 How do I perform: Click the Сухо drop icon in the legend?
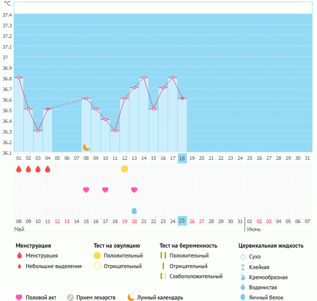coord(243,256)
